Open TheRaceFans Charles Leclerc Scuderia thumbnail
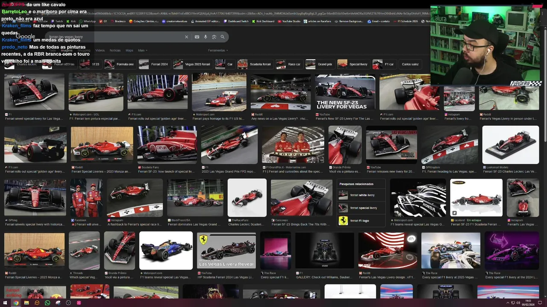547x307 pixels. (x=247, y=198)
